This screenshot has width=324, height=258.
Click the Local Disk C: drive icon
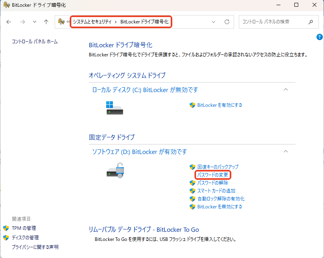pos(114,107)
